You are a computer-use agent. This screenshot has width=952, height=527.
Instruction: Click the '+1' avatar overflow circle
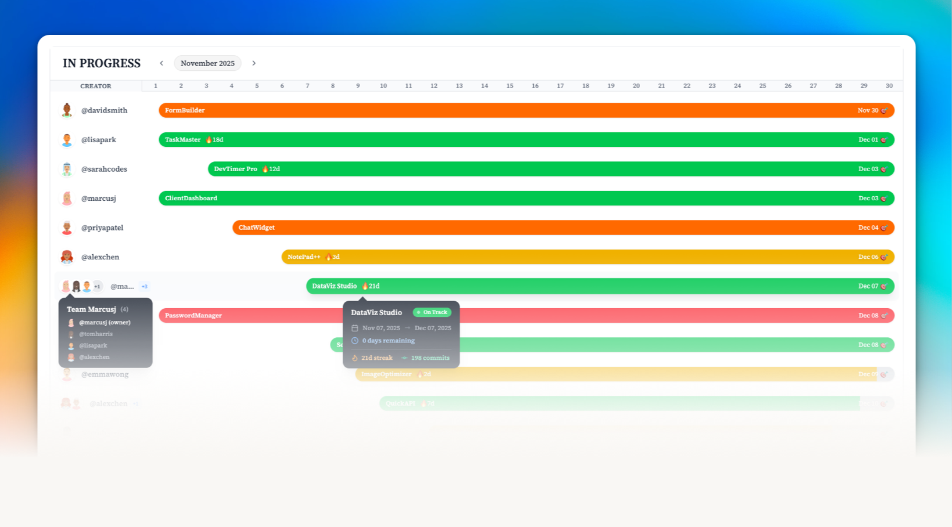[x=97, y=286]
